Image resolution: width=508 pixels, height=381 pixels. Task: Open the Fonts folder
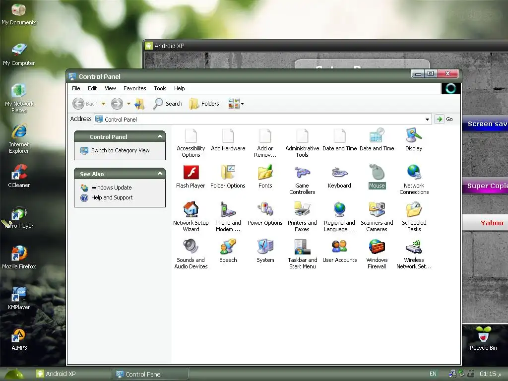tap(265, 177)
